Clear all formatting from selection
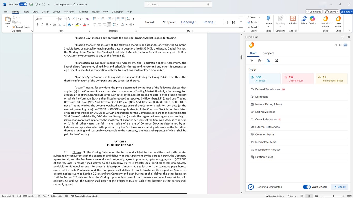Image resolution: width=353 pixels, height=198 pixels. [x=87, y=19]
